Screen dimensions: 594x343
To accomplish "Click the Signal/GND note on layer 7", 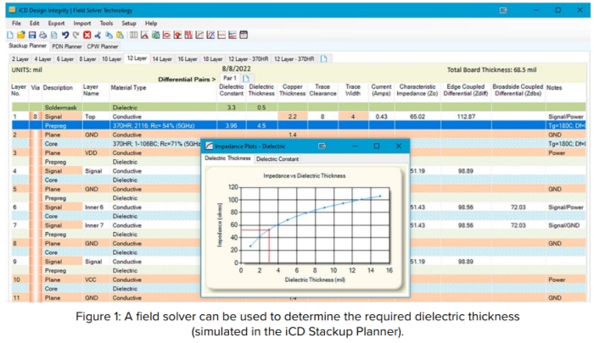I will (x=566, y=225).
